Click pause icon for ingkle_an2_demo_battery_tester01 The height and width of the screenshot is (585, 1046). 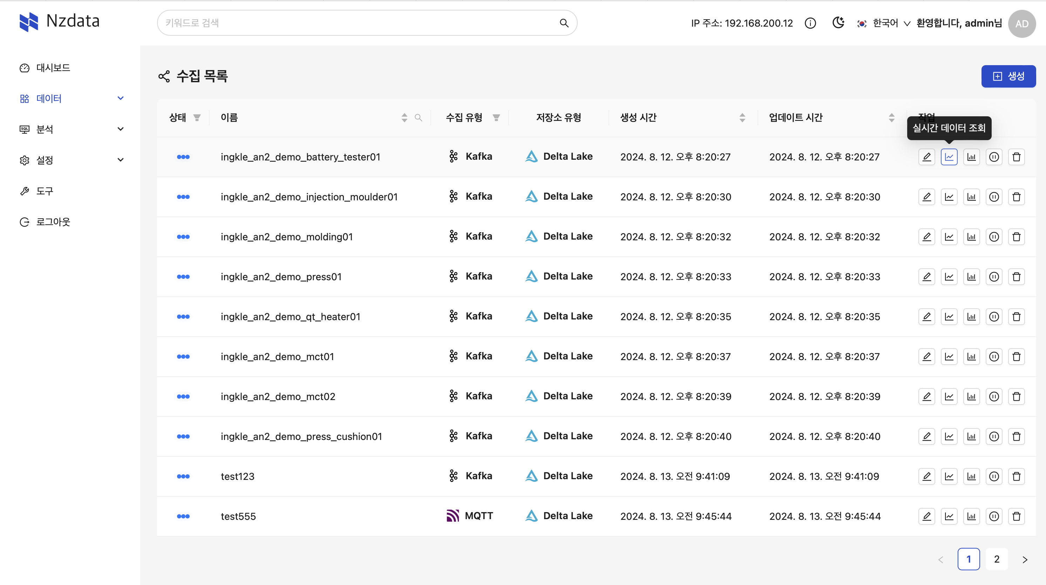point(994,157)
